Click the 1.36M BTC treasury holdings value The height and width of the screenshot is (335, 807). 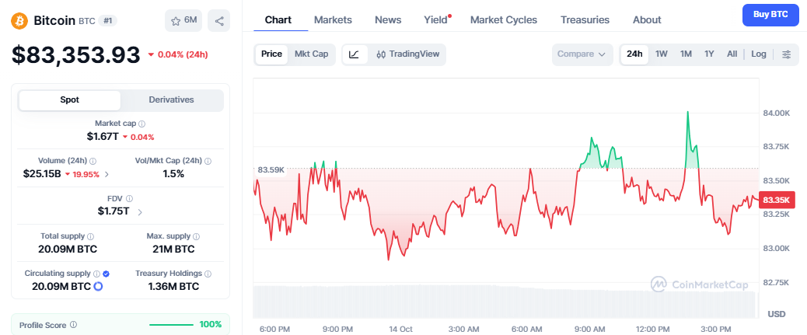tap(173, 287)
